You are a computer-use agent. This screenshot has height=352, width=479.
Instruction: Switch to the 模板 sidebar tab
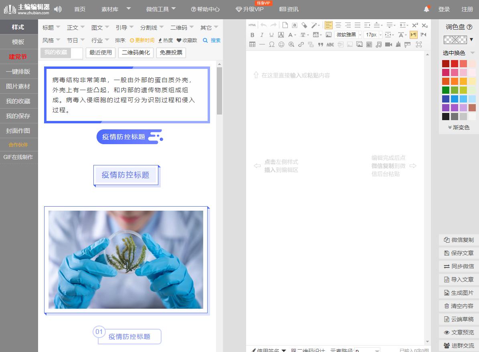[x=17, y=42]
